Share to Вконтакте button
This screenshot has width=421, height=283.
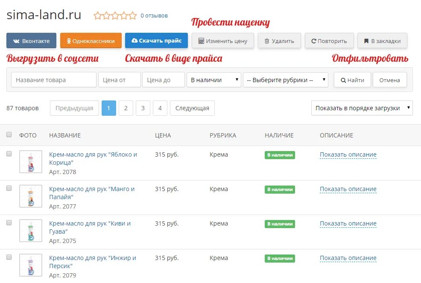[32, 41]
